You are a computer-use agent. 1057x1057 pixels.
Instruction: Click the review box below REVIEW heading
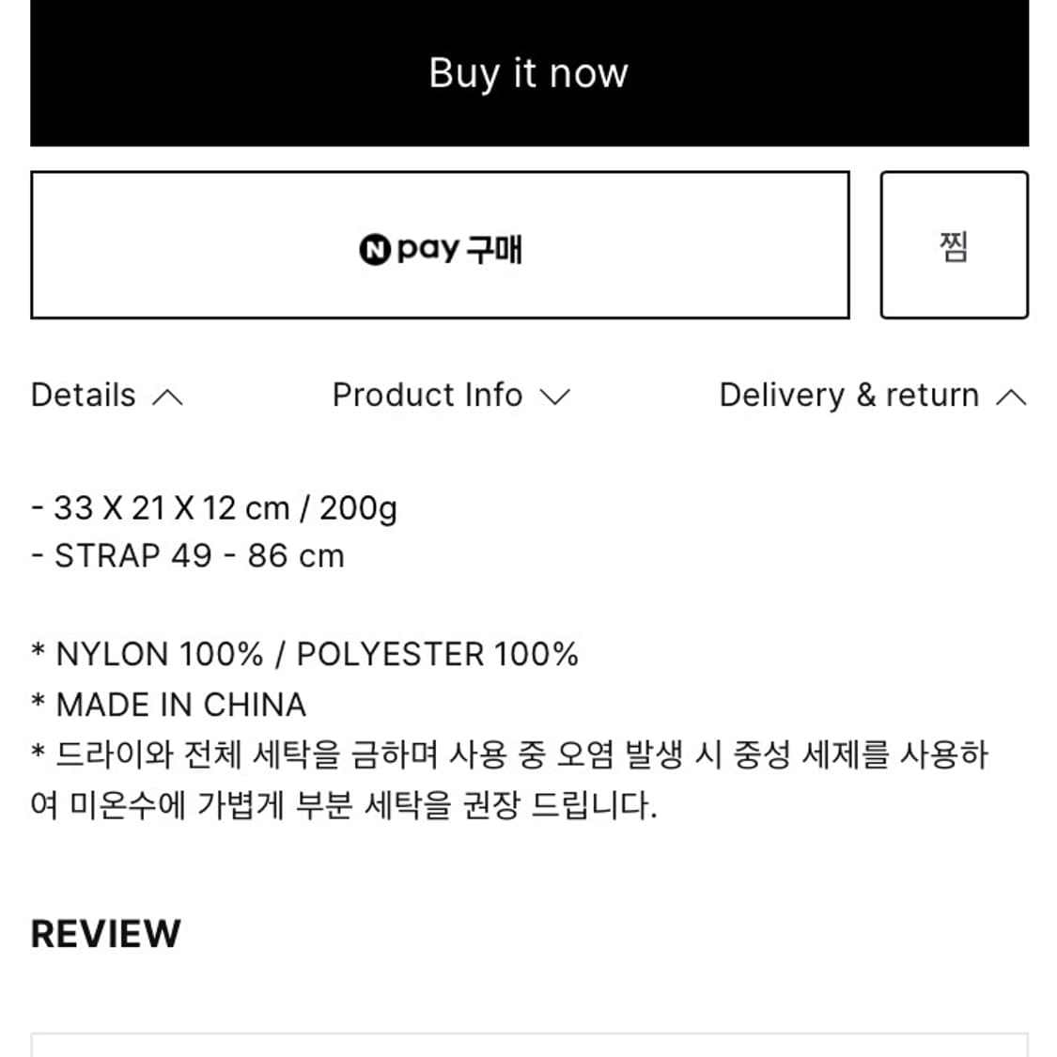coord(529,1045)
